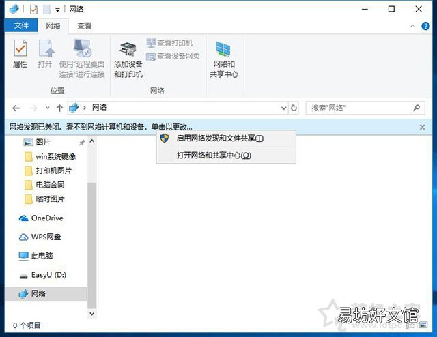The width and height of the screenshot is (437, 337).
Task: Select 图片 in navigation pane
Action: 43,143
